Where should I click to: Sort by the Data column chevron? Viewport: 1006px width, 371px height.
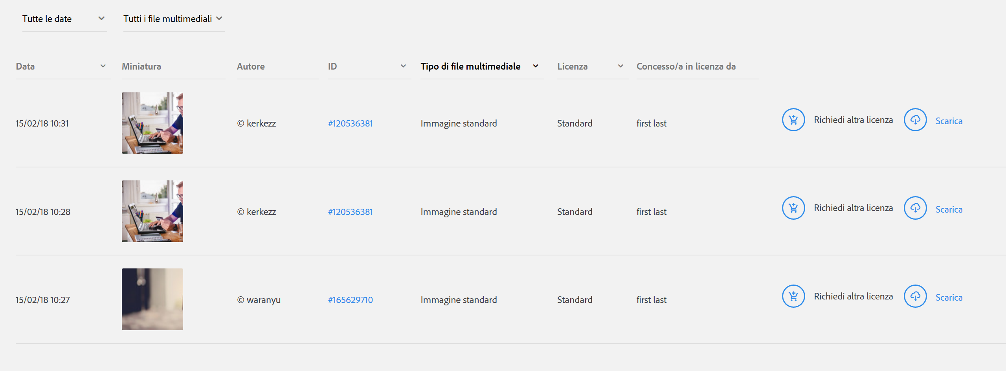pos(103,66)
